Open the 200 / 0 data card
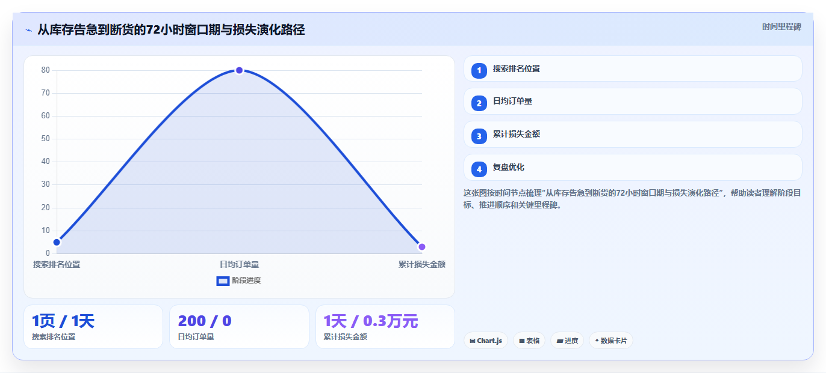826x373 pixels. click(239, 327)
